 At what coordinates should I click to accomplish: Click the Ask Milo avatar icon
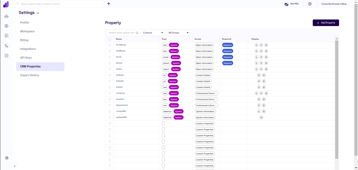[x=286, y=4]
